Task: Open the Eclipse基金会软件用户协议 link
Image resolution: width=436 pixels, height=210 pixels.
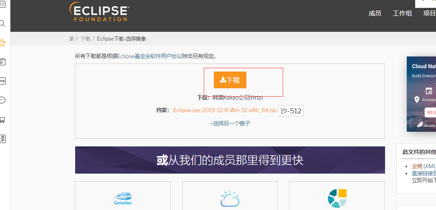Action: [150, 56]
